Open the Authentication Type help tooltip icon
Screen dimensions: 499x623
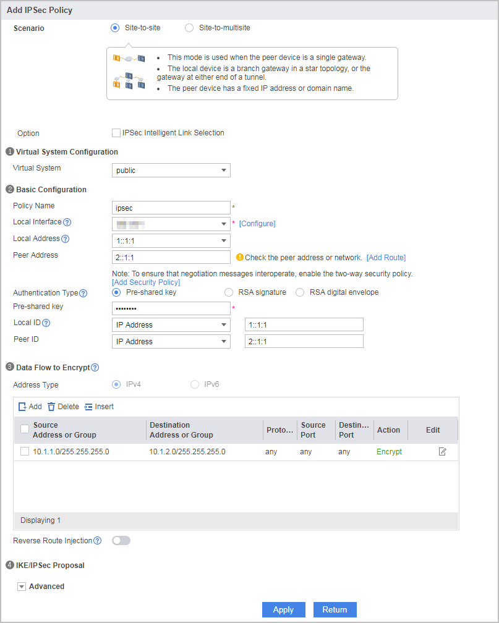pos(83,293)
